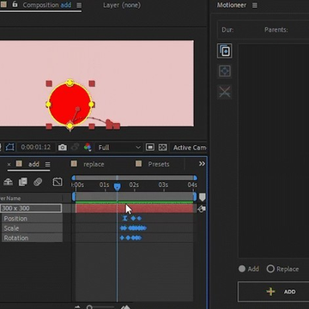Enable the motion blur switch icon

(x=38, y=182)
